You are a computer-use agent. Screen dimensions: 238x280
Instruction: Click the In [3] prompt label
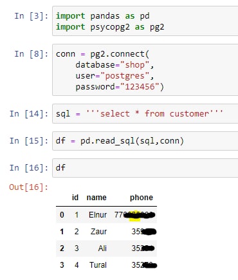coord(32,16)
